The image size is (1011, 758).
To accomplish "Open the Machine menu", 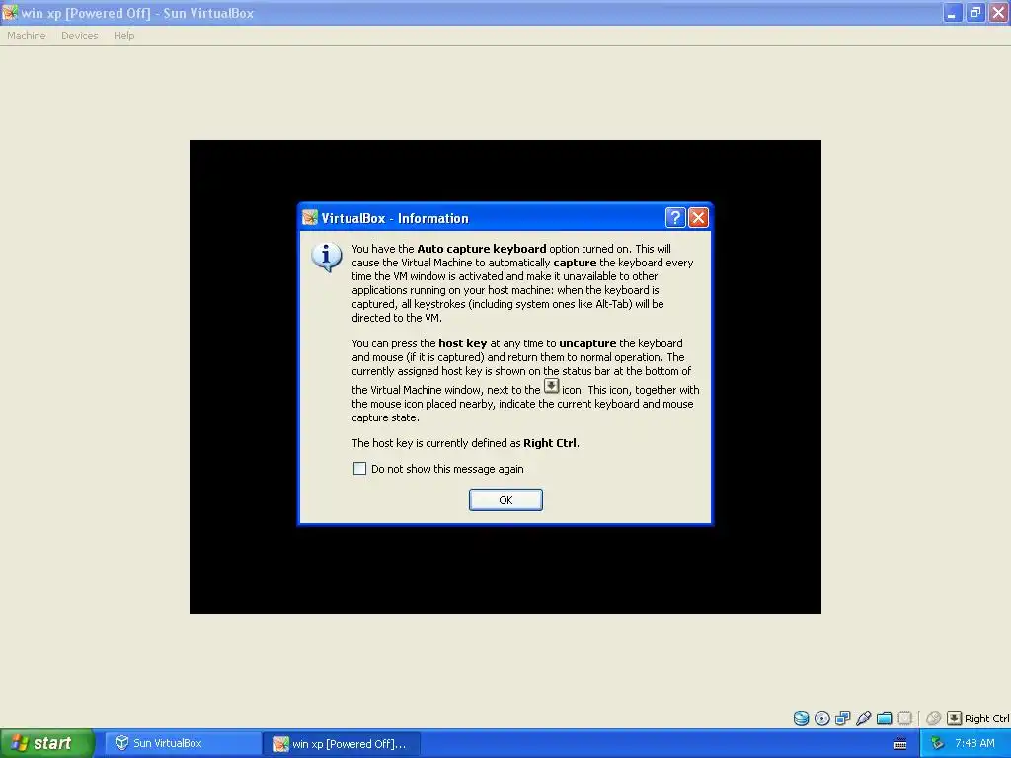I will 27,36.
